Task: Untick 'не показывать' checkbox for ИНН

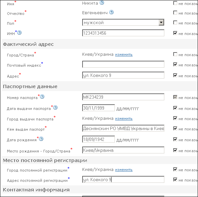Action: (175, 33)
